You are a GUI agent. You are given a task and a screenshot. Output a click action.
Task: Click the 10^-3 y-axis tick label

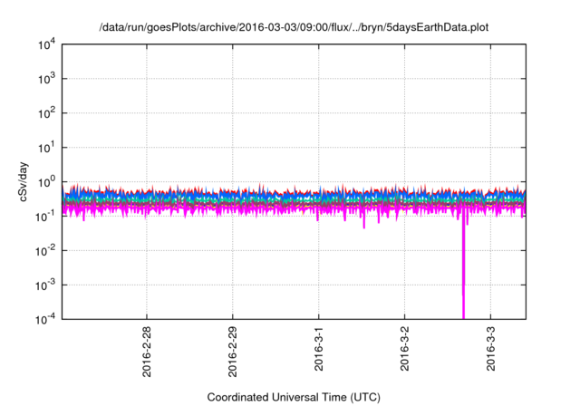coord(45,285)
